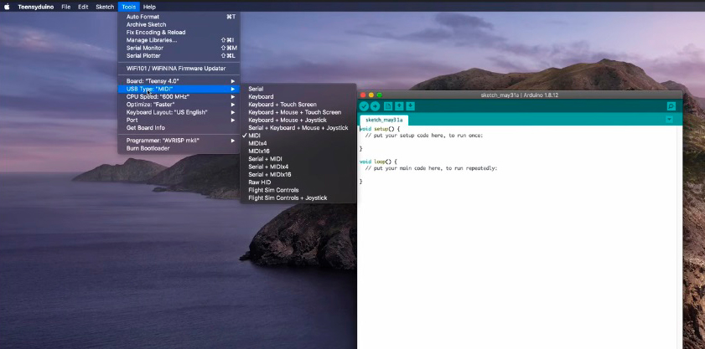The height and width of the screenshot is (349, 705).
Task: Close the open Tools menu
Action: coord(129,7)
